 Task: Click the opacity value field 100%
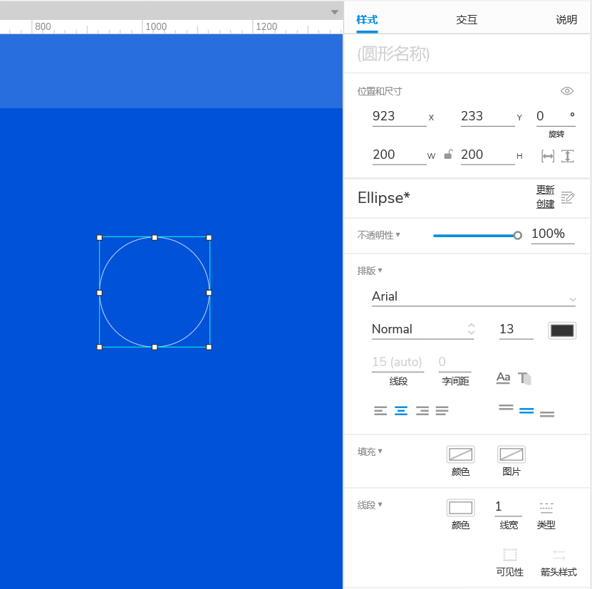click(552, 234)
